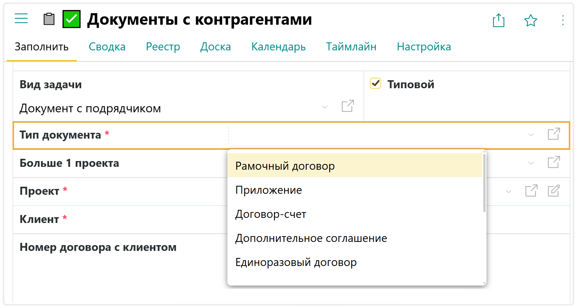Open the Календарь tab
The image size is (578, 308).
[278, 47]
